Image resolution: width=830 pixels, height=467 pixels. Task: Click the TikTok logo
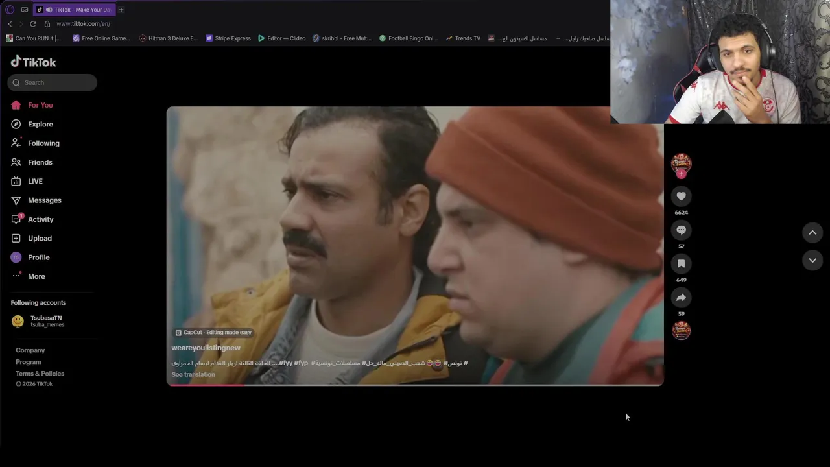point(33,62)
